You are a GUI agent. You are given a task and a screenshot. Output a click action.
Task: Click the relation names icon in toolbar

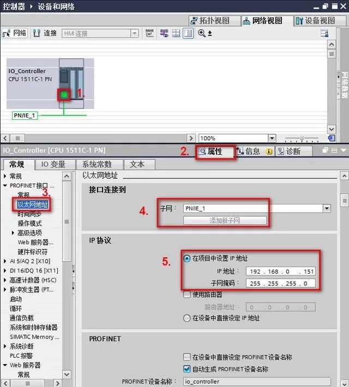pyautogui.click(x=149, y=33)
